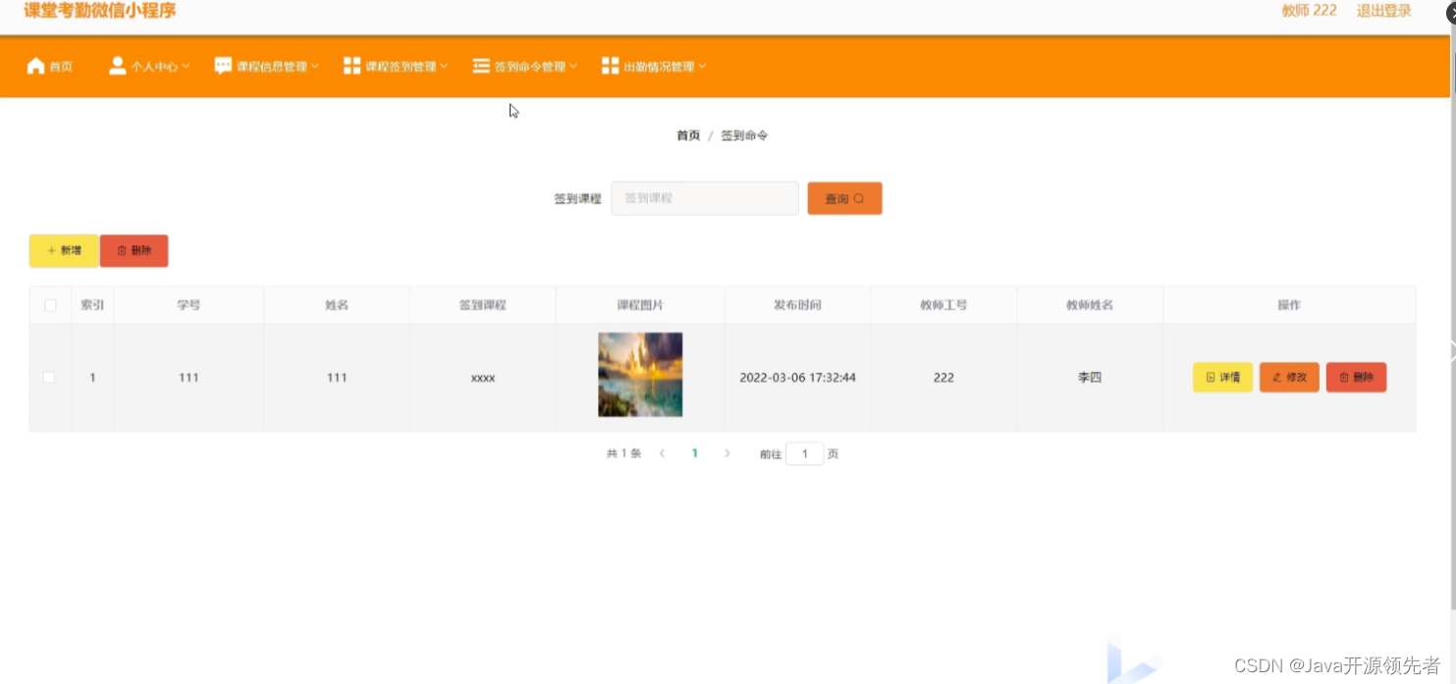
Task: Toggle the select-all checkbox in table header
Action: (50, 305)
